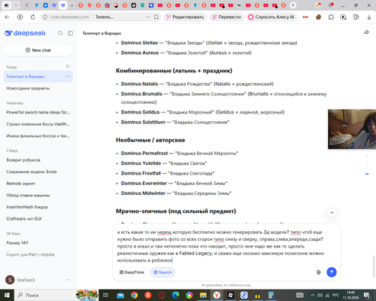Open the Craftwars чит GUI chat
This screenshot has width=376, height=301.
point(38,219)
